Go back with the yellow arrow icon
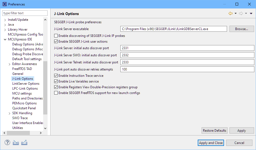The width and height of the screenshot is (256, 150). 230,13
